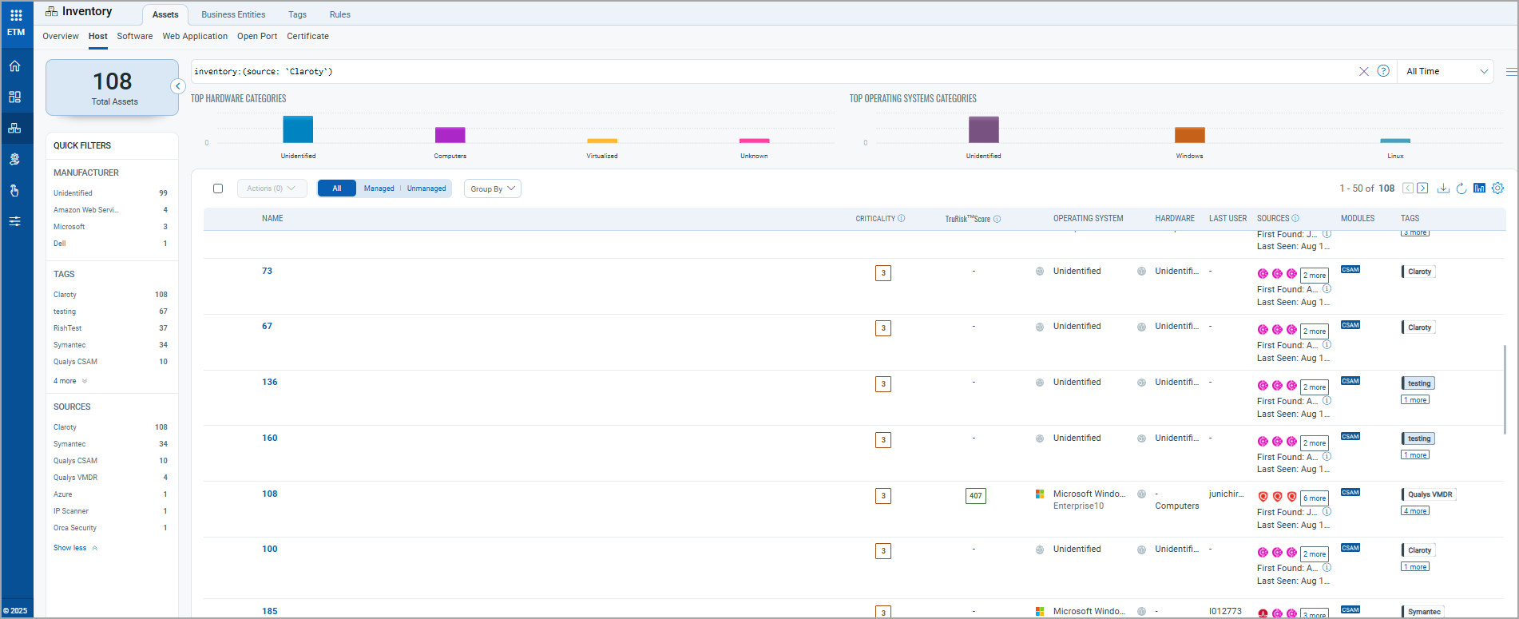Click the Windows bar in OS chart

click(x=1189, y=135)
